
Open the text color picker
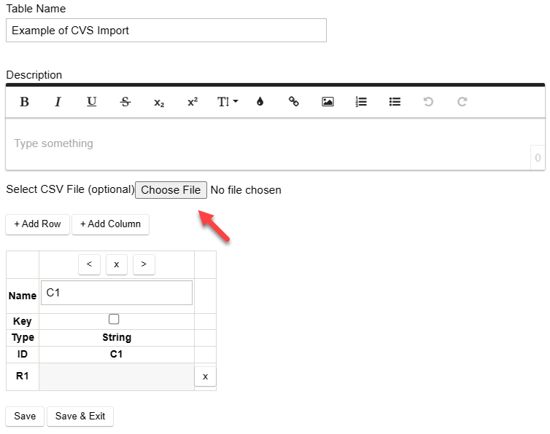click(260, 102)
